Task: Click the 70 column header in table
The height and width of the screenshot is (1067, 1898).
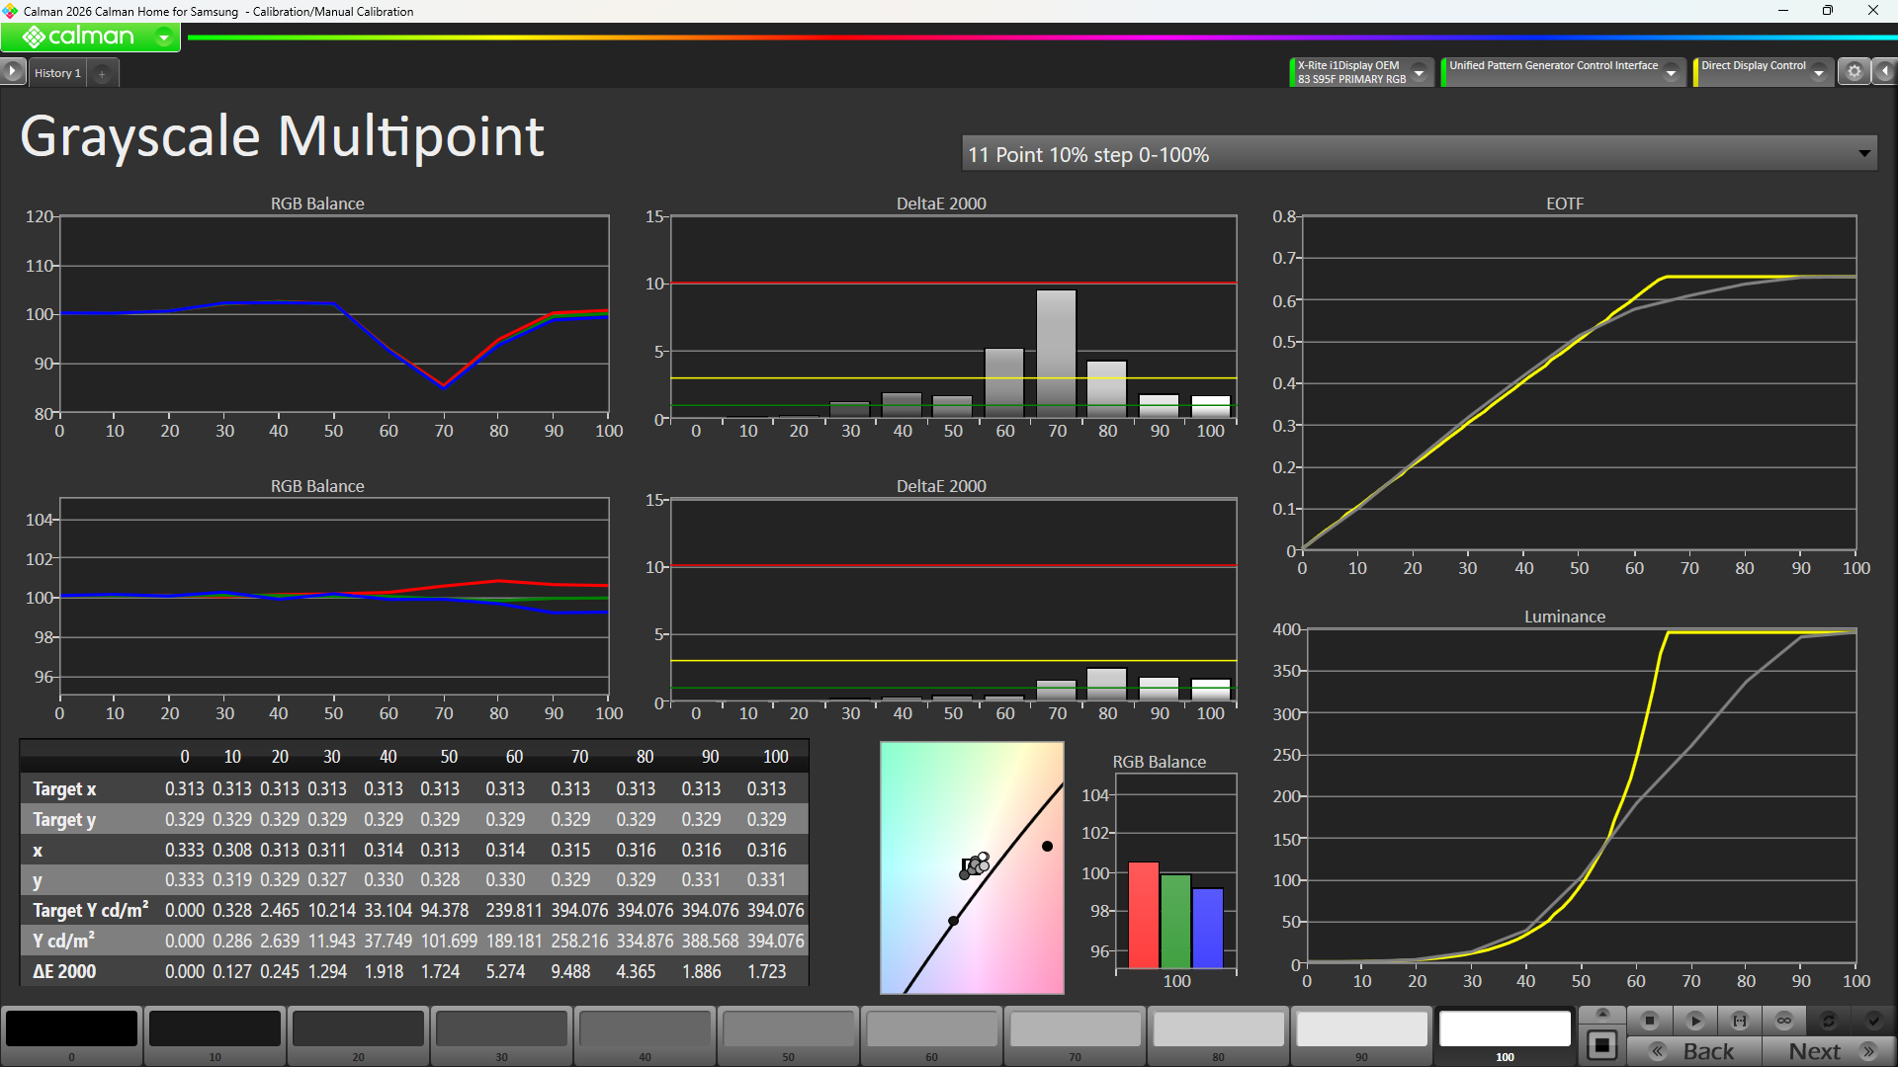Action: 579,757
